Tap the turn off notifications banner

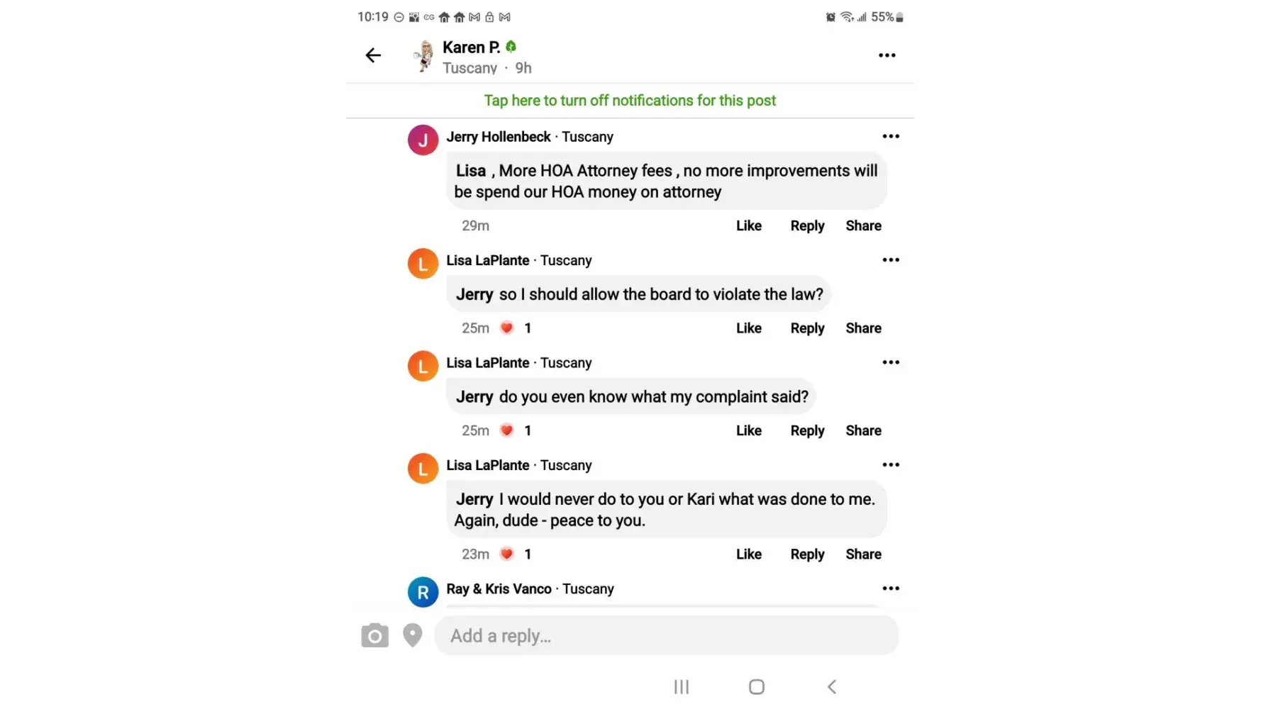tap(630, 101)
